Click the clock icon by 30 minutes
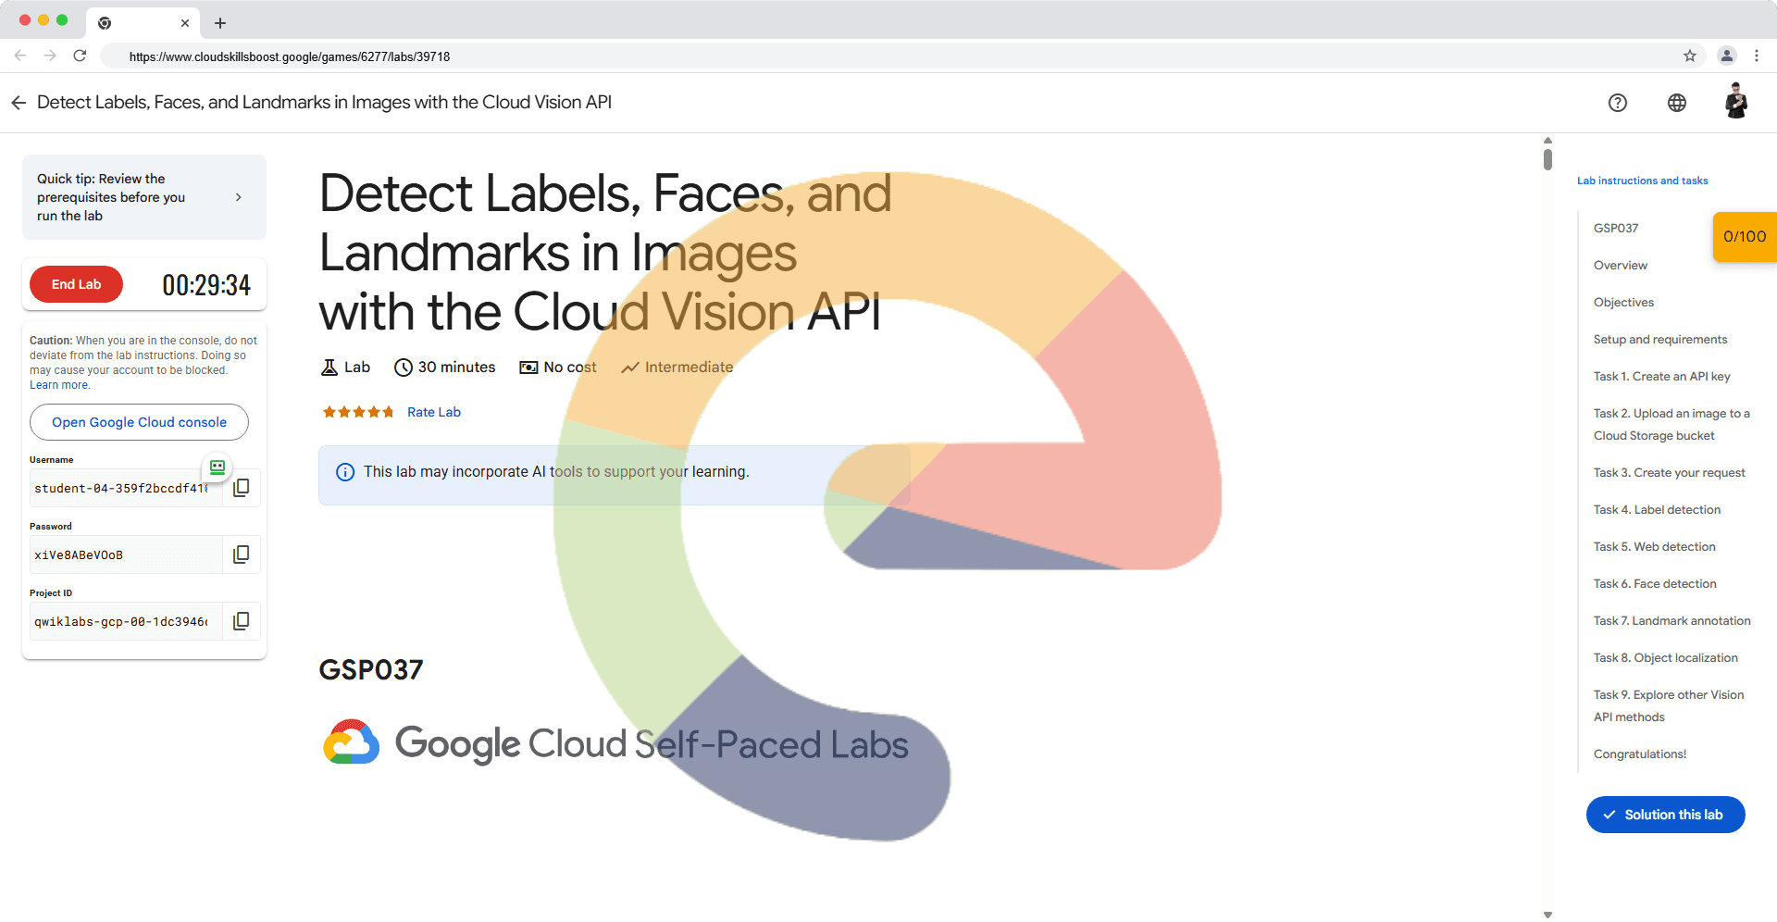Screen dimensions: 1777x922 tap(404, 368)
